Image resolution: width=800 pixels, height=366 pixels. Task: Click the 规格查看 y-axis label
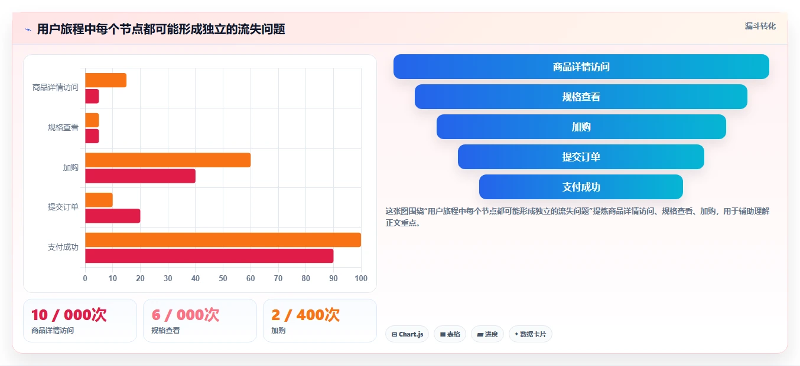tap(63, 127)
